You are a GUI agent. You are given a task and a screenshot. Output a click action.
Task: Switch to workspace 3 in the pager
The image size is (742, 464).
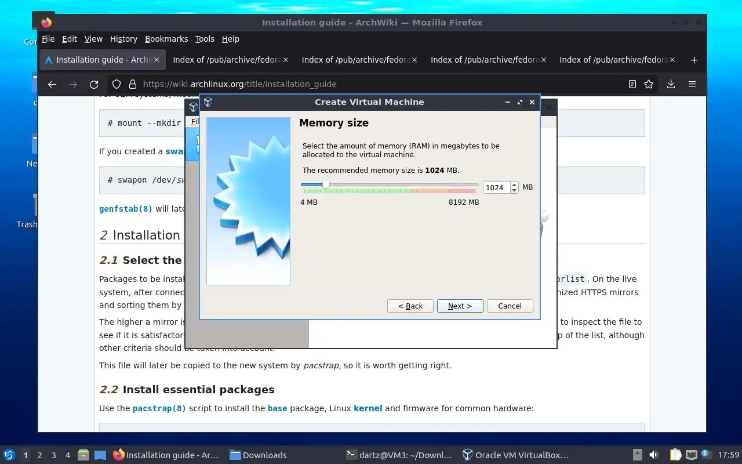(x=54, y=455)
